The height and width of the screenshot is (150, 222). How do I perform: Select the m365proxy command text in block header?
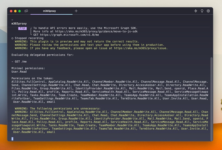19,23
